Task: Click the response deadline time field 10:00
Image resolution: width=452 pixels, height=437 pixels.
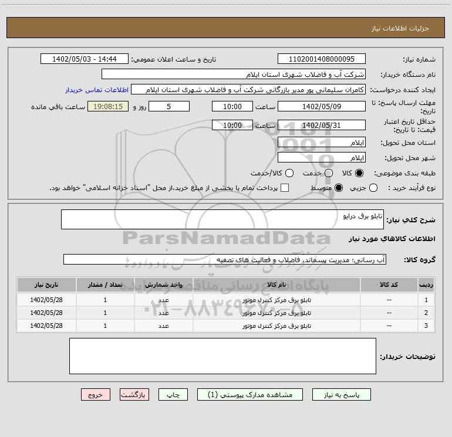Action: (232, 106)
